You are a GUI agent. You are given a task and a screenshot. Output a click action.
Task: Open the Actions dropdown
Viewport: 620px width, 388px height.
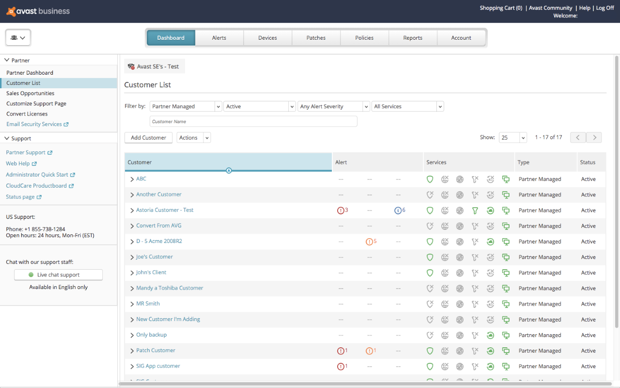coord(193,138)
